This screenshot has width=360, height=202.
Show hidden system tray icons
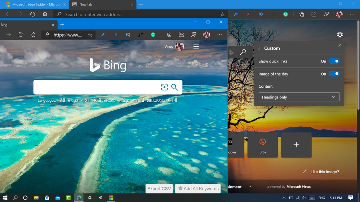pos(284,198)
